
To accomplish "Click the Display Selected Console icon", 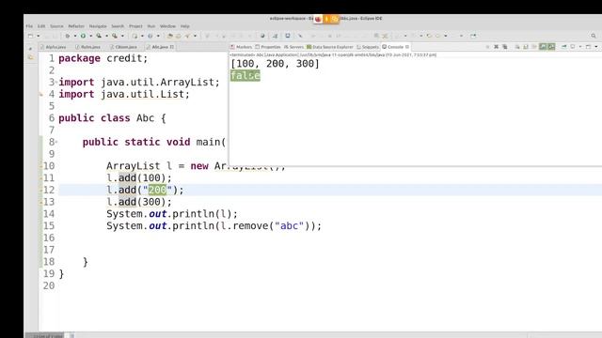I will 573,47.
